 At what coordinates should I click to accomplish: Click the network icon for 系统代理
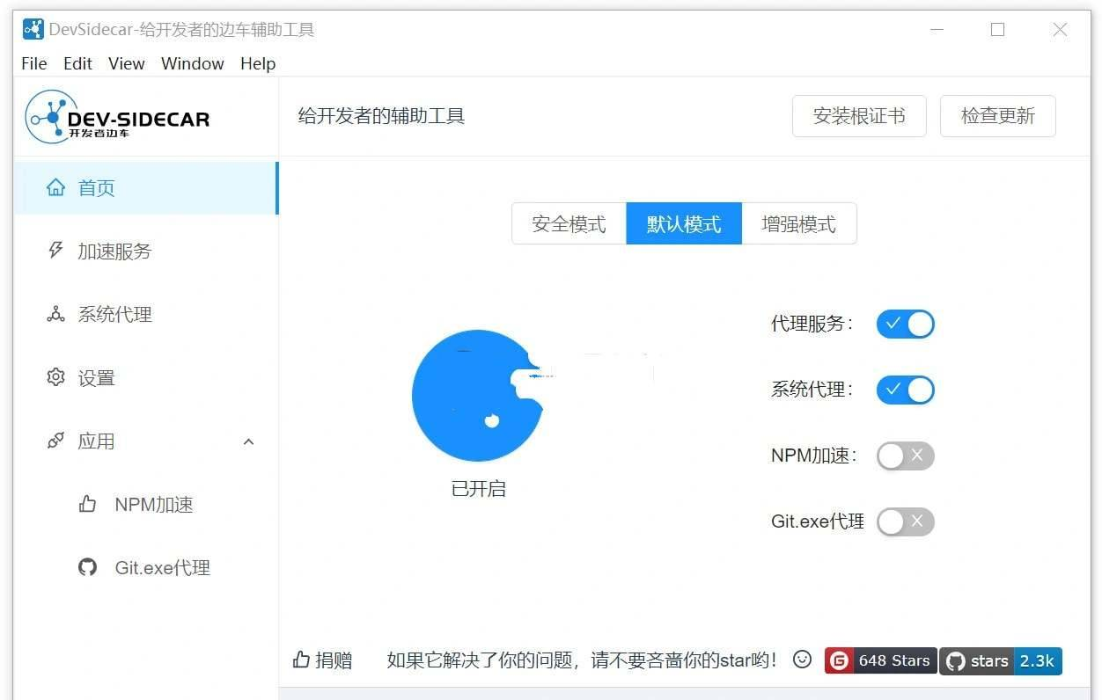coord(55,314)
